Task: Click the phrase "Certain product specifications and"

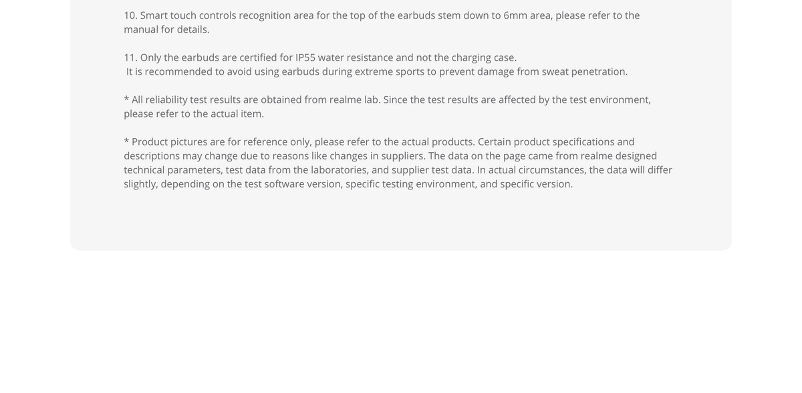Action: click(556, 141)
